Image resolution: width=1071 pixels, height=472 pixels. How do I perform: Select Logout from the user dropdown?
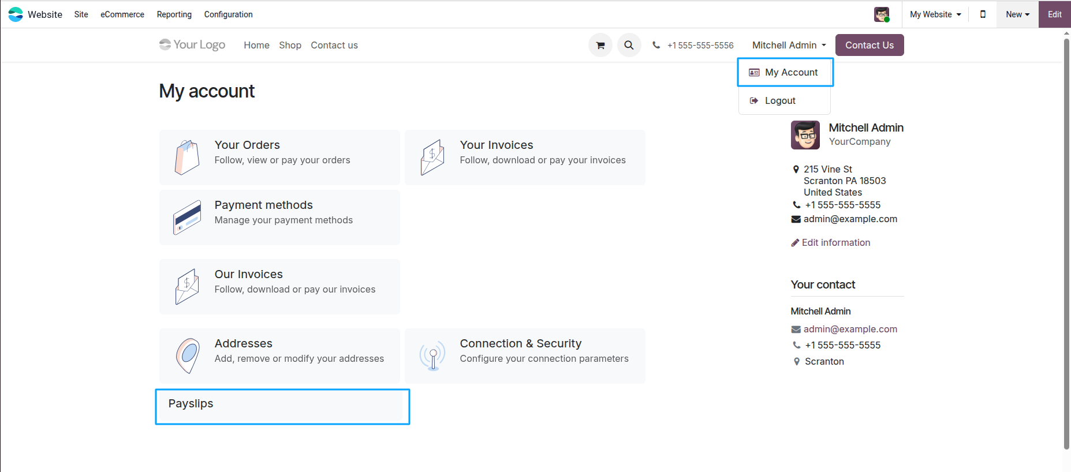pos(785,100)
